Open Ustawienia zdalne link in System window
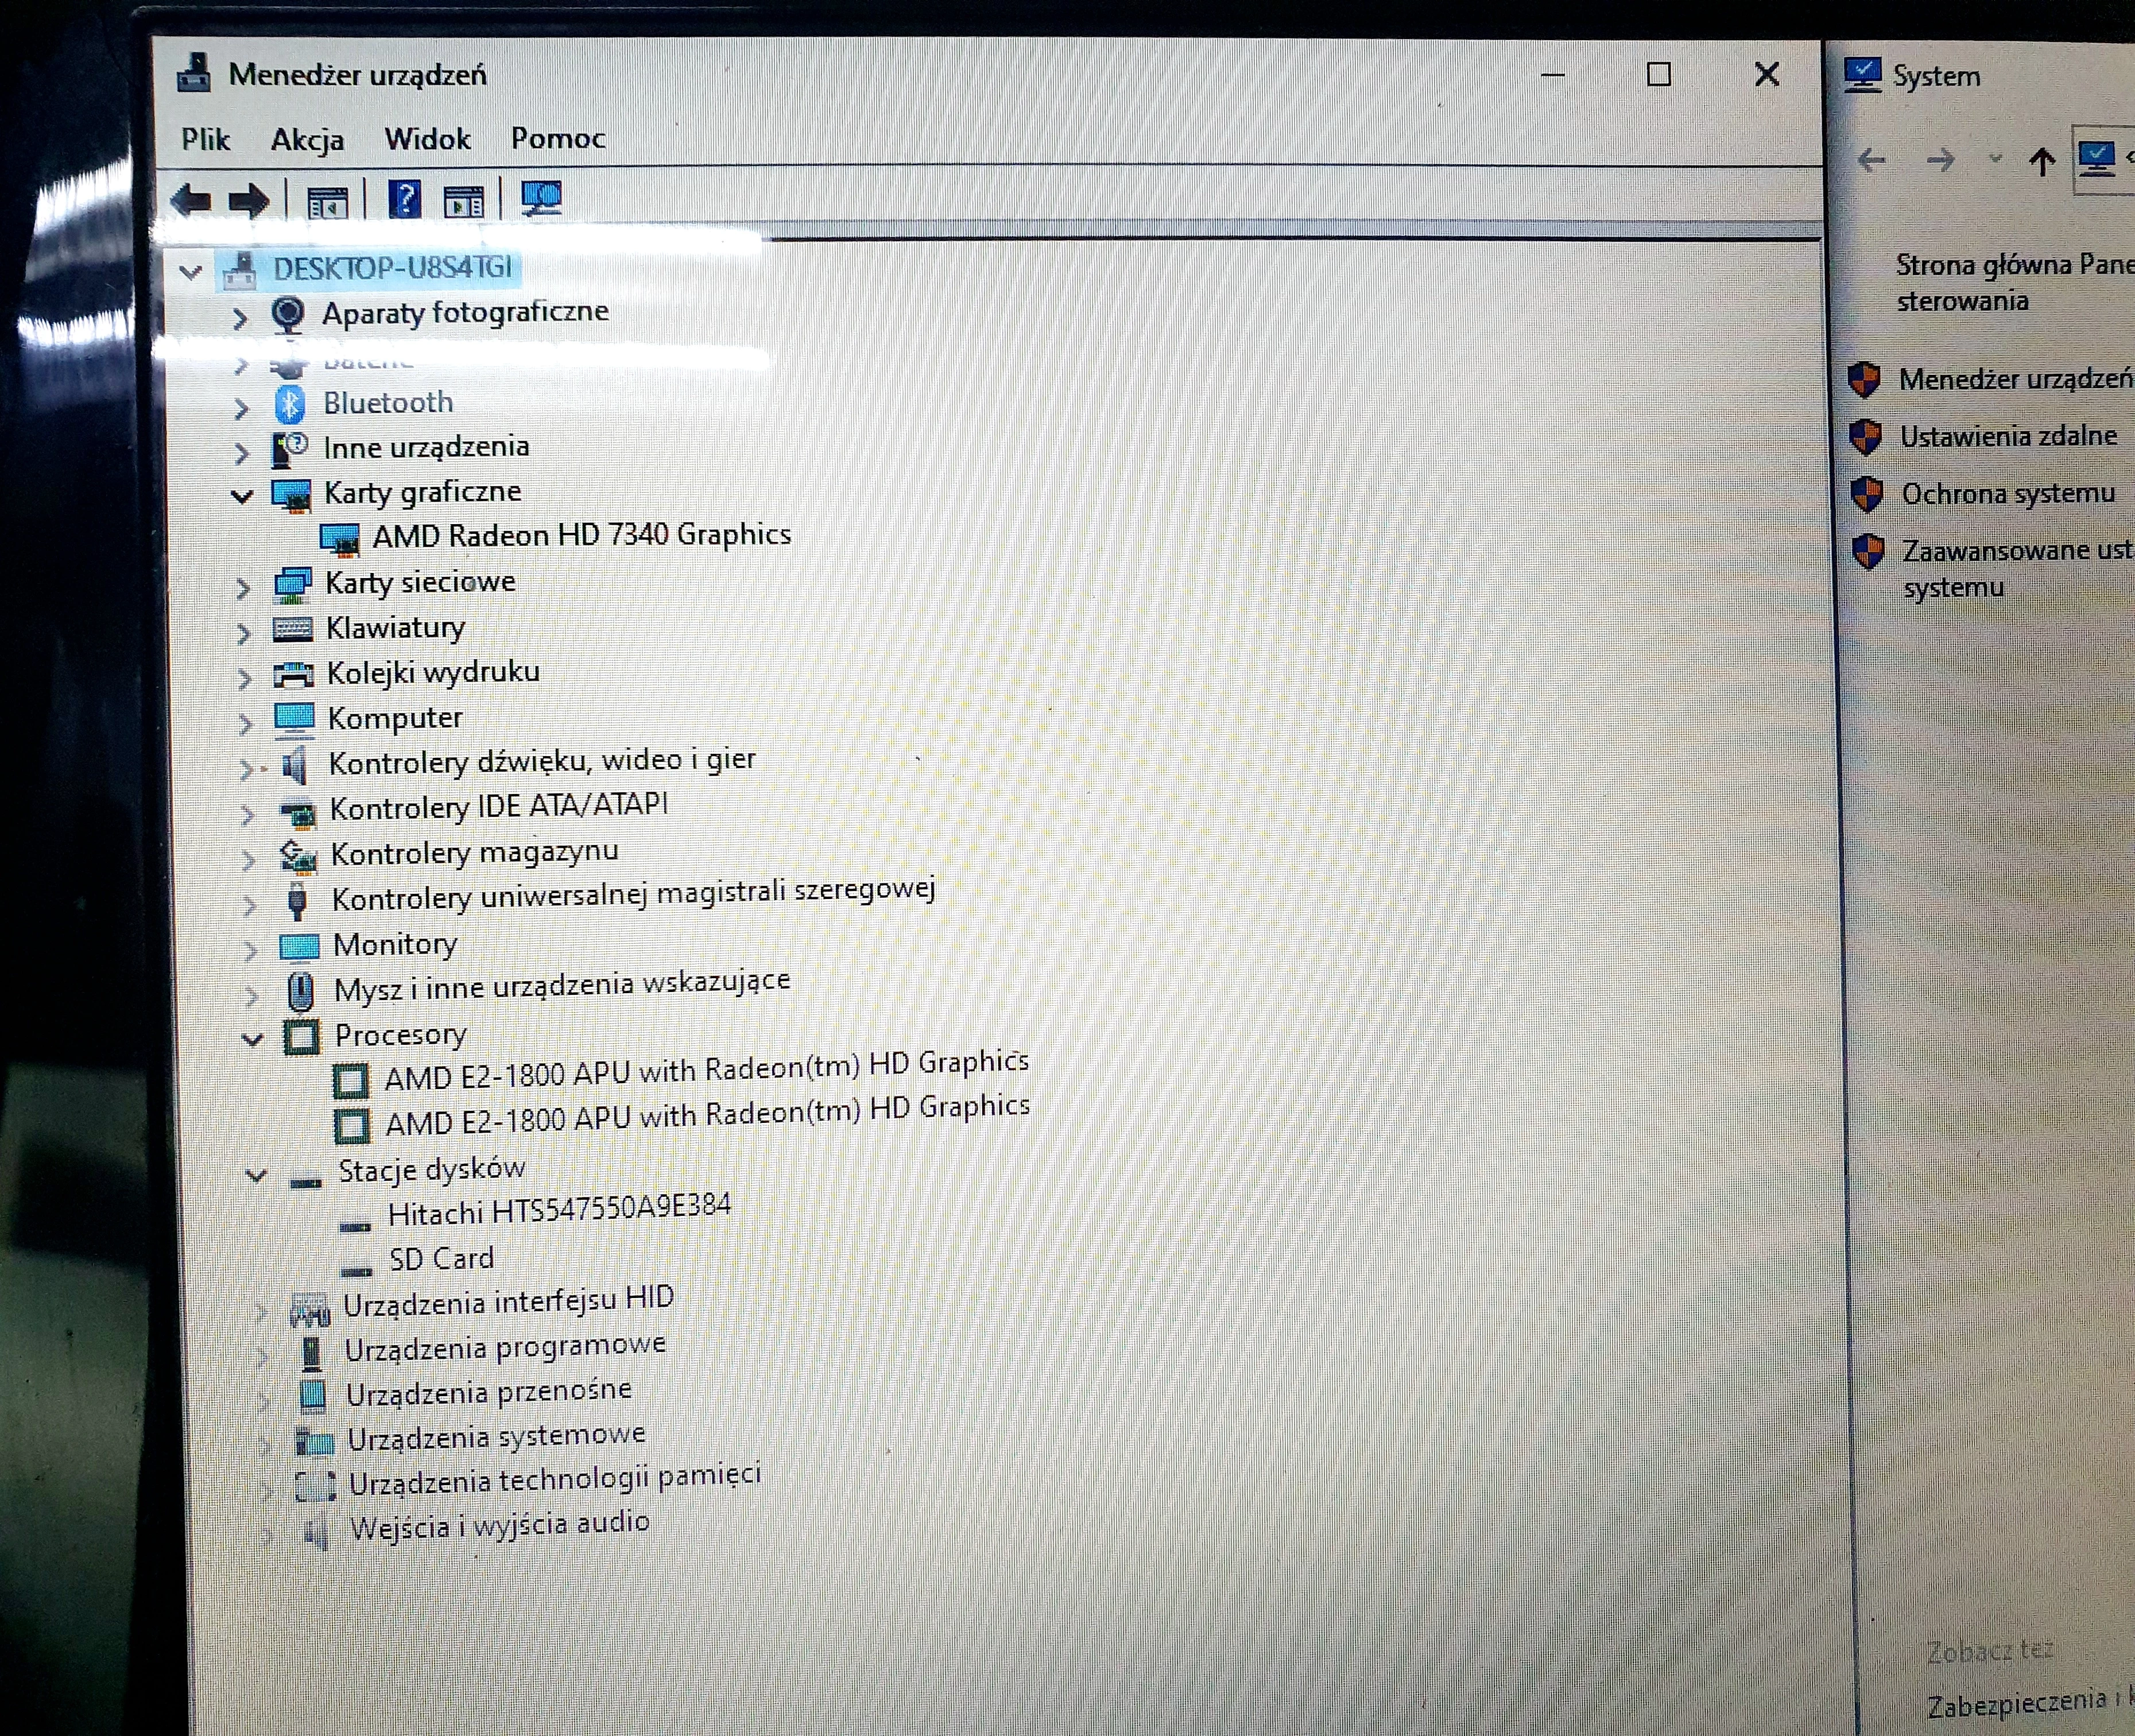The height and width of the screenshot is (1736, 2135). pyautogui.click(x=2008, y=436)
